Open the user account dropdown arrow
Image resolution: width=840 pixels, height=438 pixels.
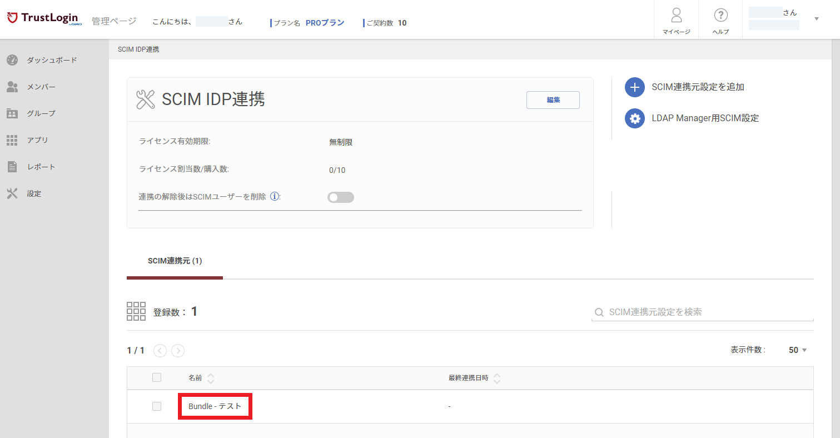coord(817,19)
